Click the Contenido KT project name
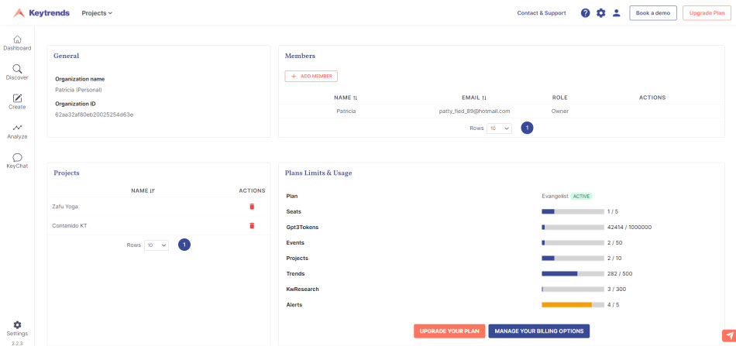The height and width of the screenshot is (346, 736). (70, 226)
